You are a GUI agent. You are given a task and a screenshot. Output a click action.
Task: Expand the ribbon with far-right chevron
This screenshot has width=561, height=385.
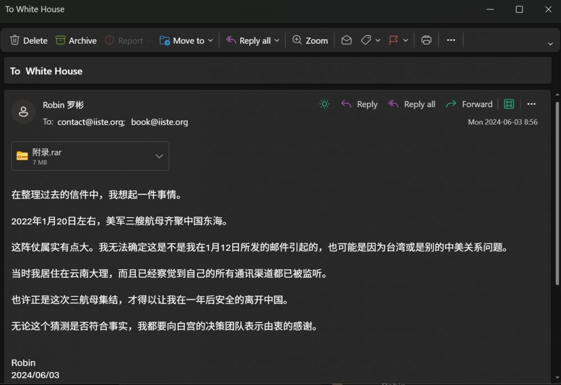coord(550,44)
